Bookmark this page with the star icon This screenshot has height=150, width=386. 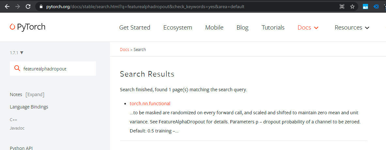(x=352, y=6)
